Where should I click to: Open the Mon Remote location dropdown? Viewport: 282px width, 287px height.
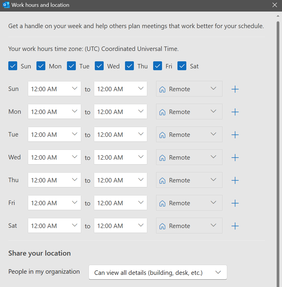[189, 111]
